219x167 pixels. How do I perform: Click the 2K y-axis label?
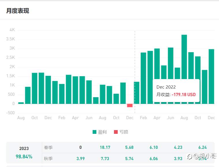click(12, 67)
